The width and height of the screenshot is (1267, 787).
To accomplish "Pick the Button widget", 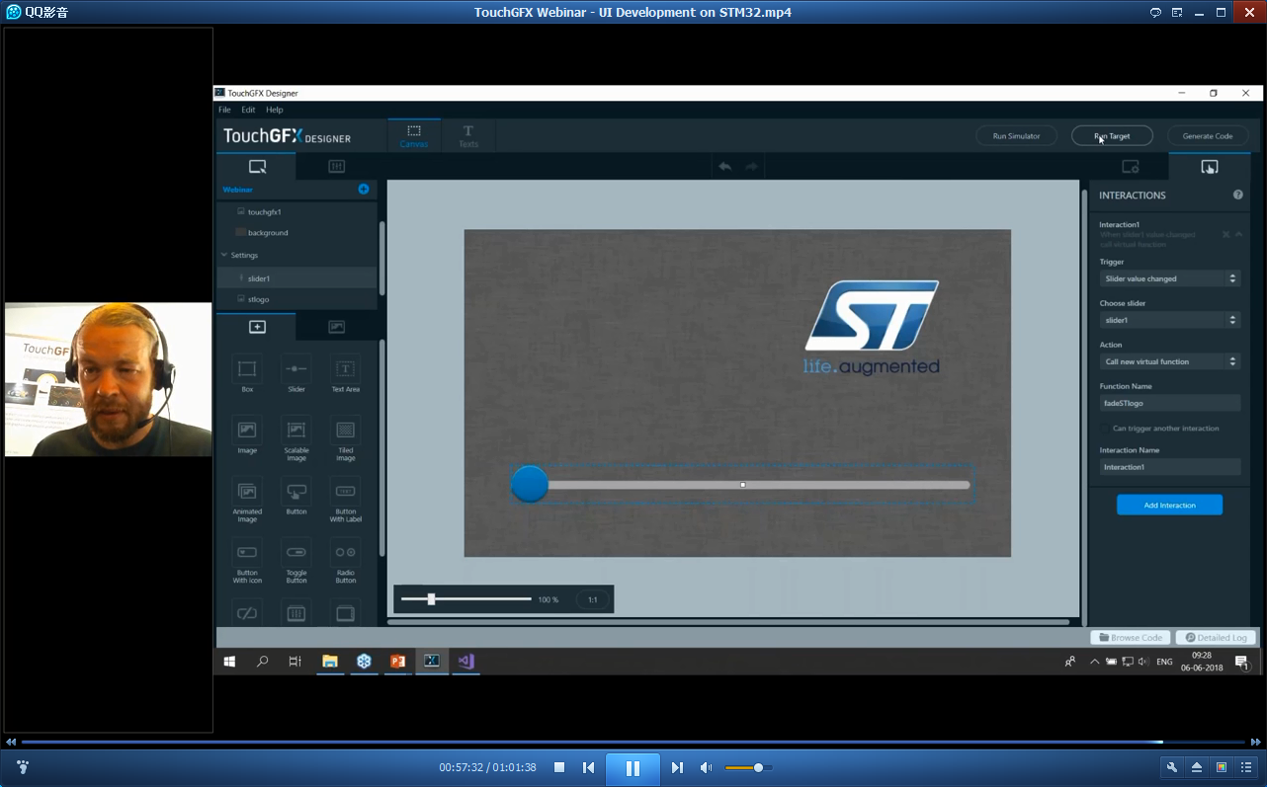I will click(x=296, y=497).
